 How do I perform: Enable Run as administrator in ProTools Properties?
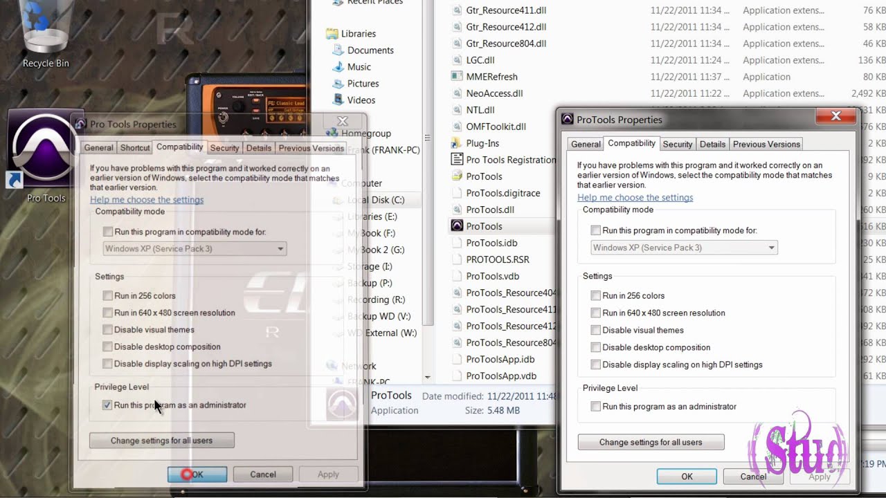pos(596,407)
